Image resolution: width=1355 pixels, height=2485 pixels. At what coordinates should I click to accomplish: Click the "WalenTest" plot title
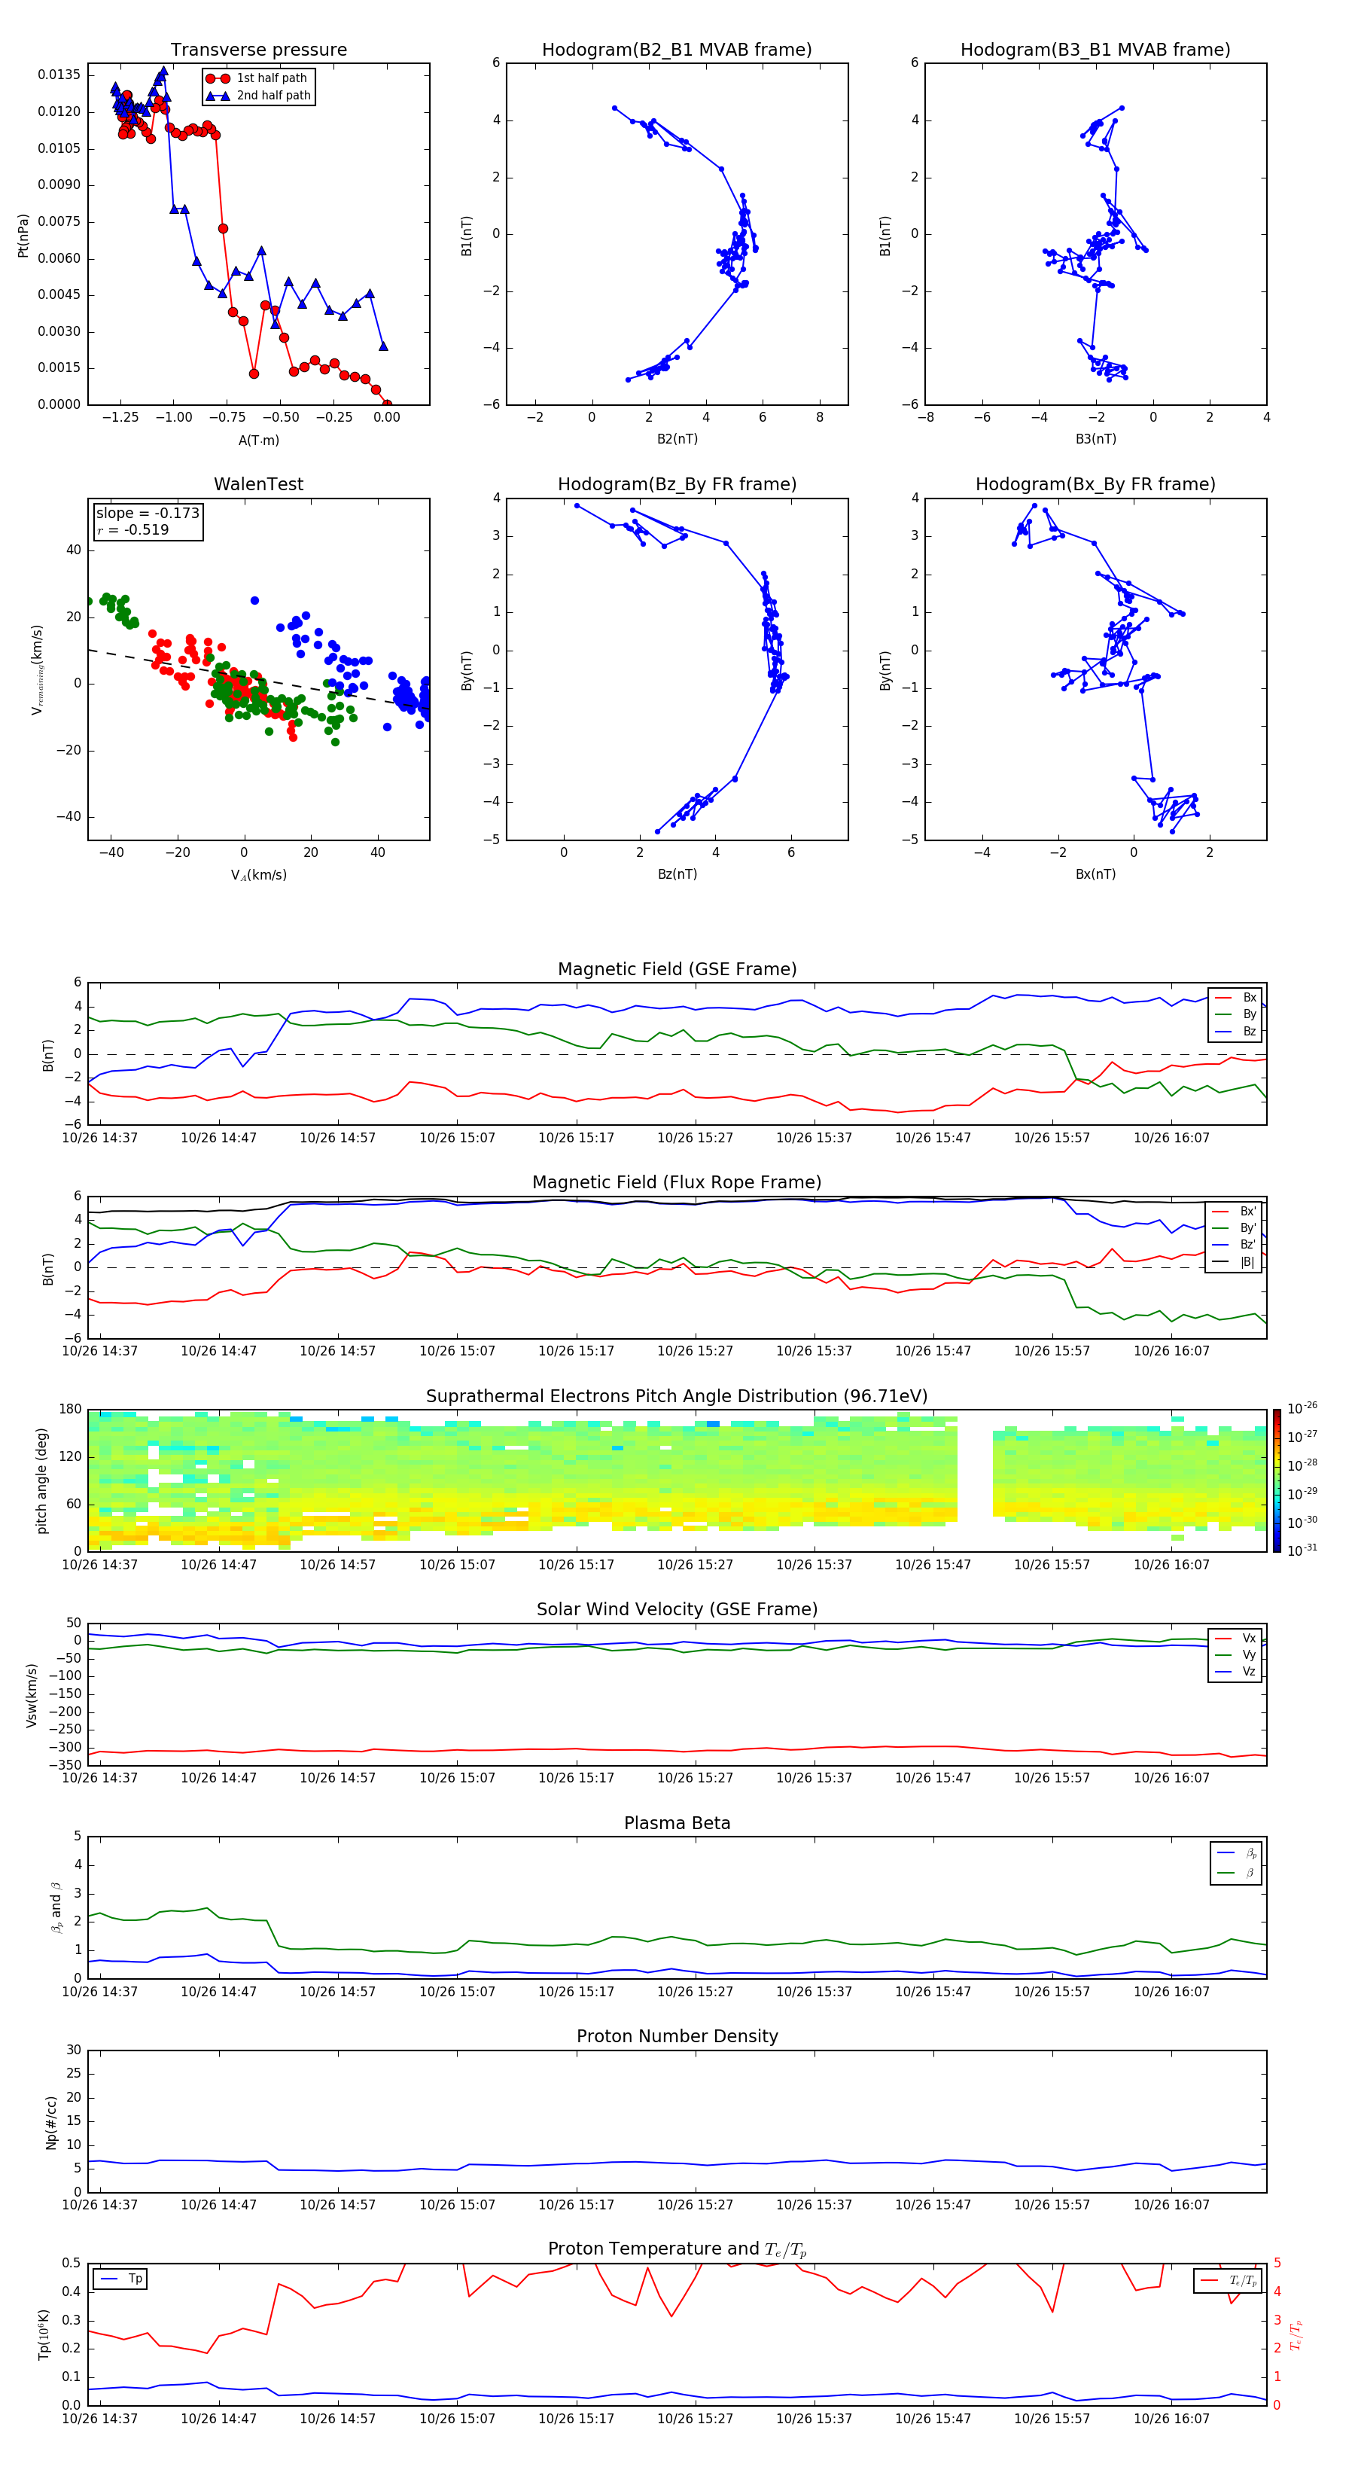pyautogui.click(x=258, y=484)
